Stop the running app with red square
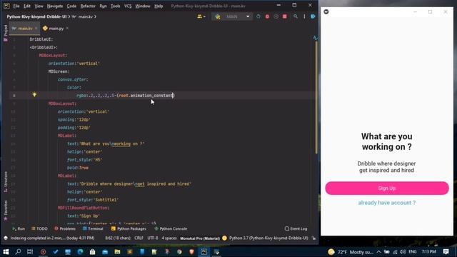The width and height of the screenshot is (457, 257). point(285,16)
